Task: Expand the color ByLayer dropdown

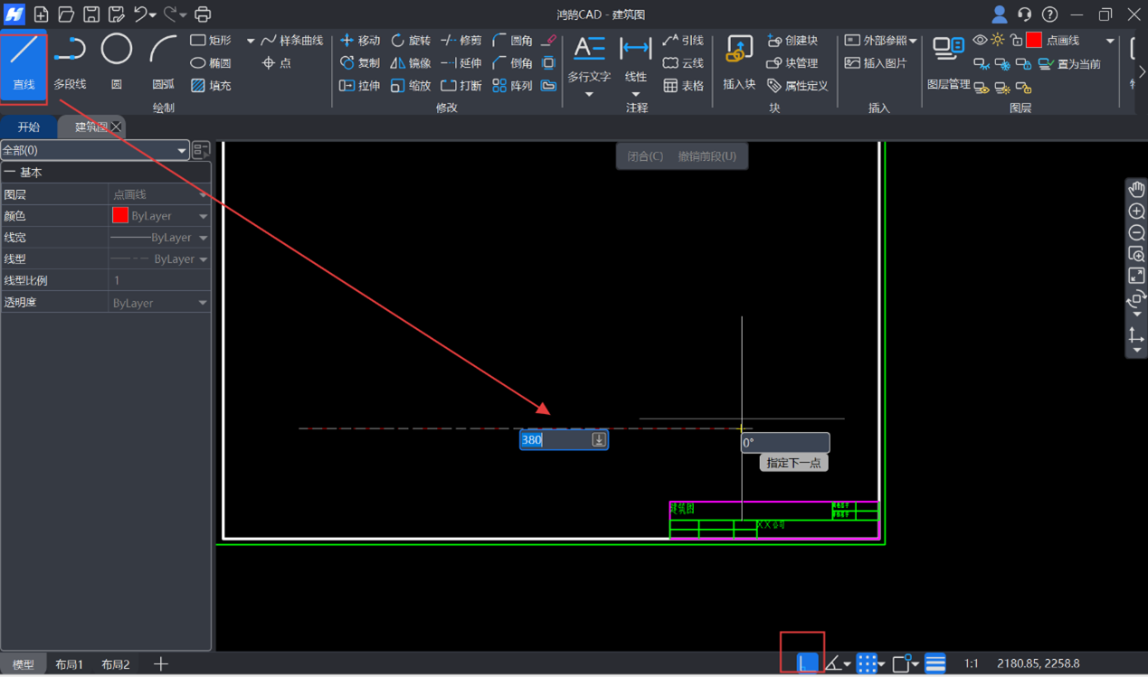Action: click(203, 216)
